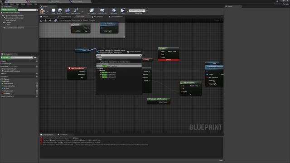Select Get Relative Scale 3D action
Screen dimensions: 290x163
tap(109, 77)
